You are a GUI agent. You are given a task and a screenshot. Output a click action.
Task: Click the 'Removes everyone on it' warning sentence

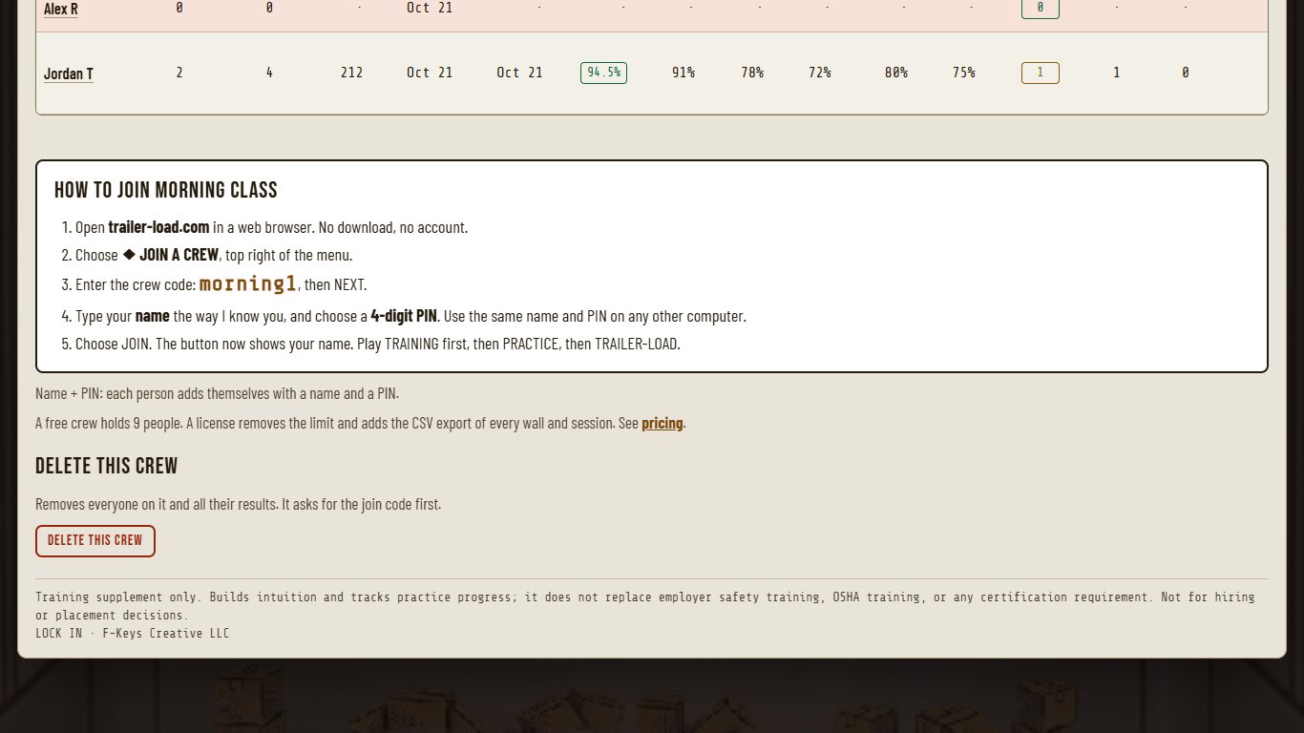pyautogui.click(x=239, y=504)
